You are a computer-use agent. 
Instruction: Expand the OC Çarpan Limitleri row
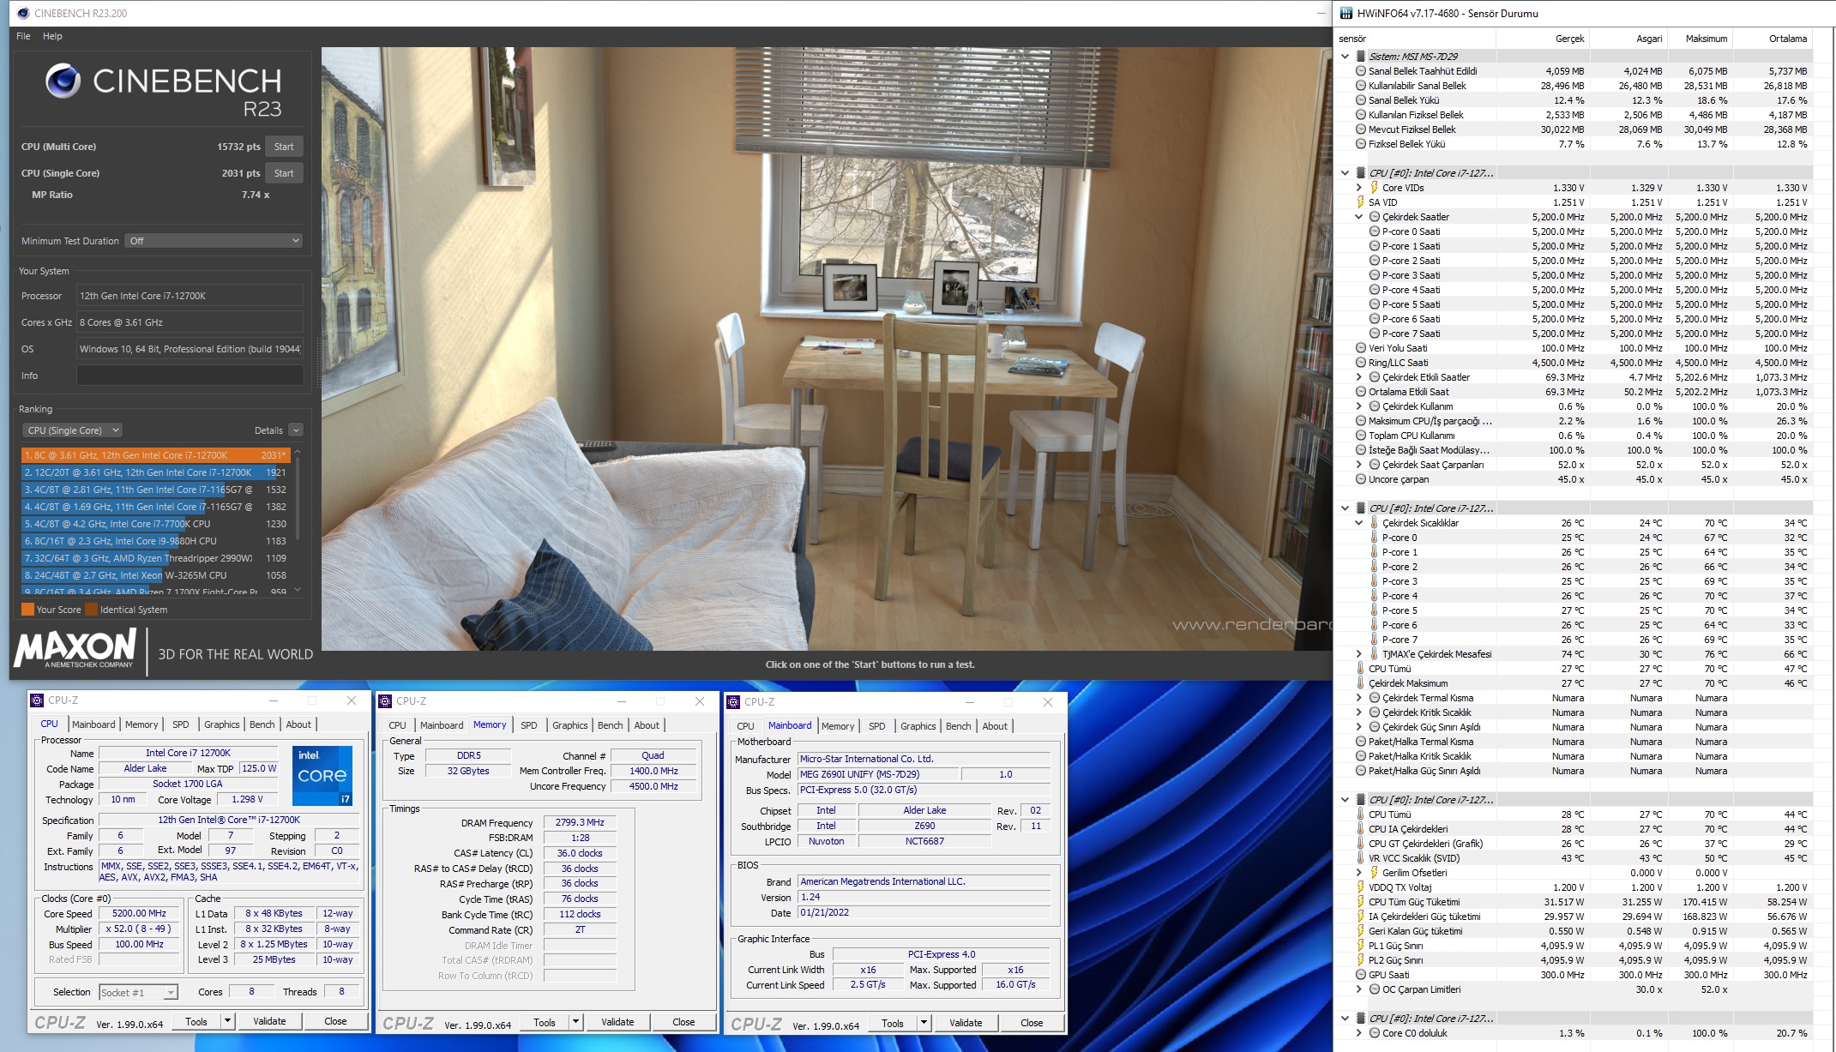(1358, 989)
